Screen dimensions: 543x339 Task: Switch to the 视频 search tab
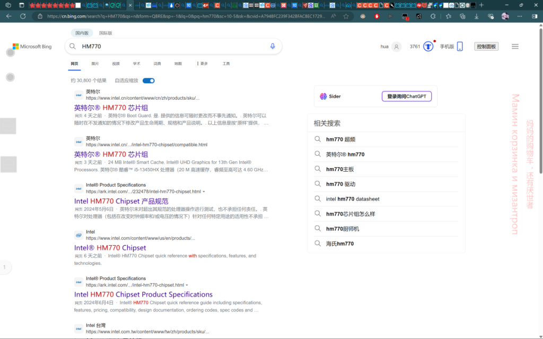pos(116,64)
